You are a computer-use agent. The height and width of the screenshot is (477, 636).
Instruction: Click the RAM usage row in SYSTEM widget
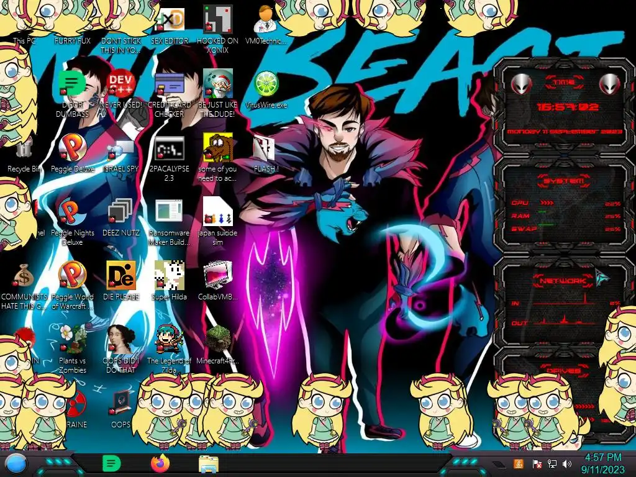(565, 216)
